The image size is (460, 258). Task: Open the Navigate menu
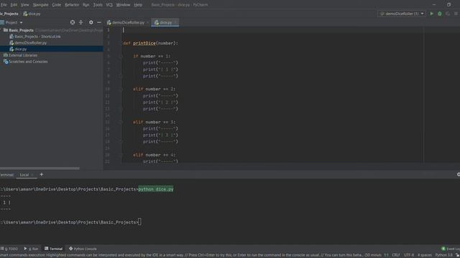40,5
